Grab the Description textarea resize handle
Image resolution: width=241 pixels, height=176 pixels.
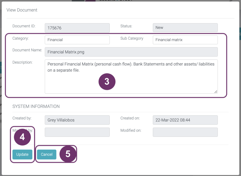click(x=216, y=92)
